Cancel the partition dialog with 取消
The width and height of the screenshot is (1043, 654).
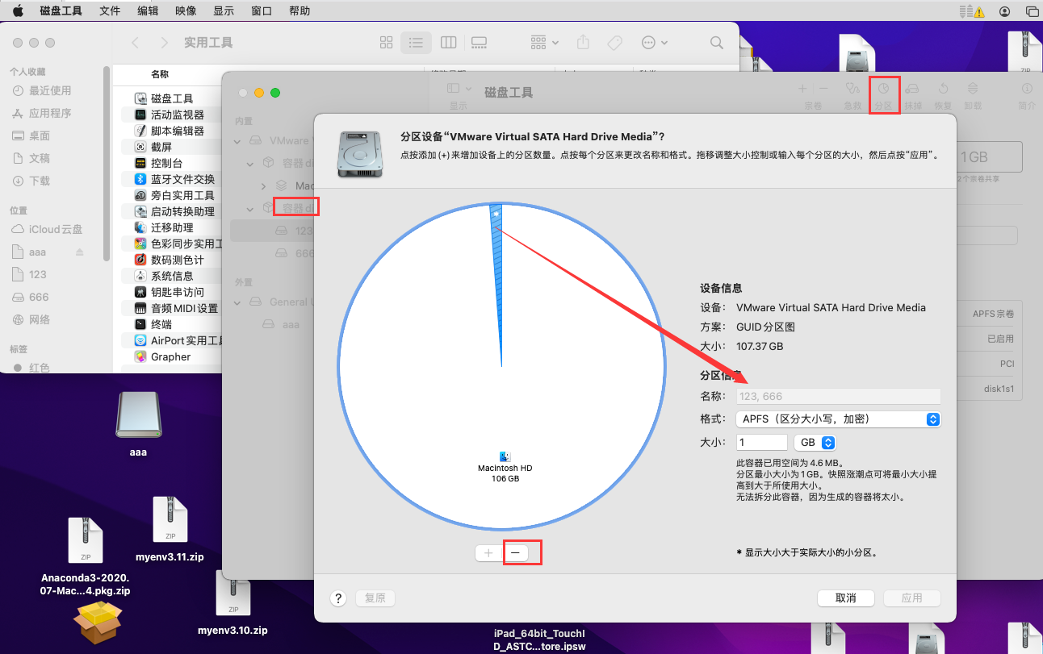(x=845, y=598)
